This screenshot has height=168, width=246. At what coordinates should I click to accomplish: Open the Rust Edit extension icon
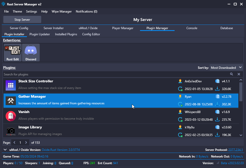point(13,52)
